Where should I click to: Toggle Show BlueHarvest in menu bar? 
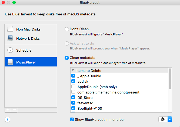tap(72, 119)
